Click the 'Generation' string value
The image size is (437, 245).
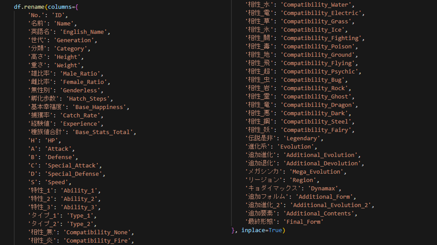(x=74, y=40)
